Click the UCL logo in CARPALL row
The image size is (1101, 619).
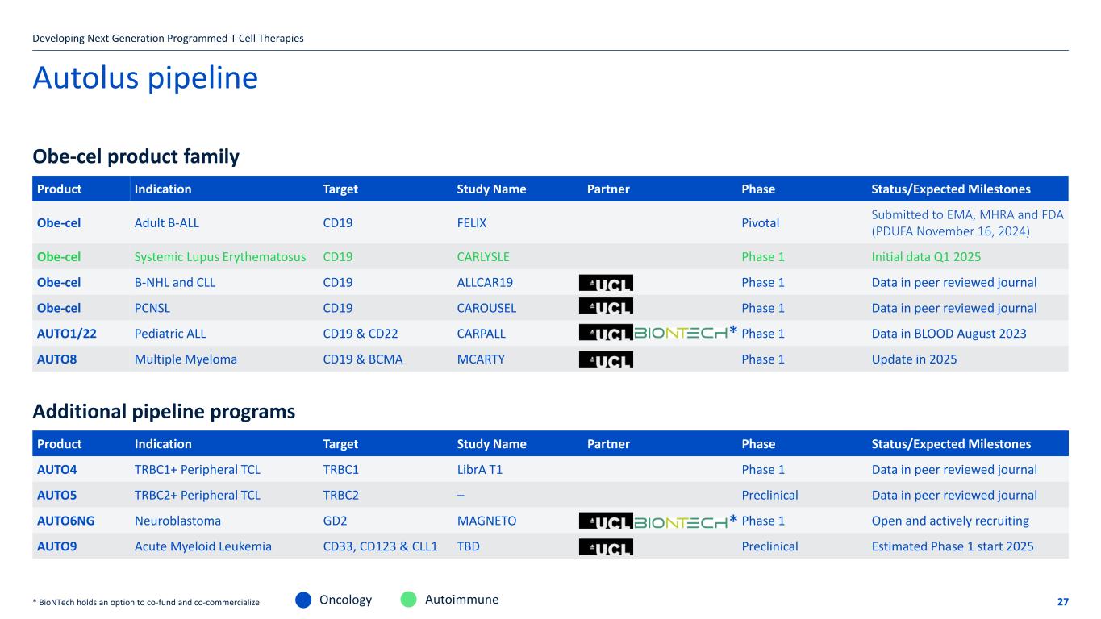(606, 334)
